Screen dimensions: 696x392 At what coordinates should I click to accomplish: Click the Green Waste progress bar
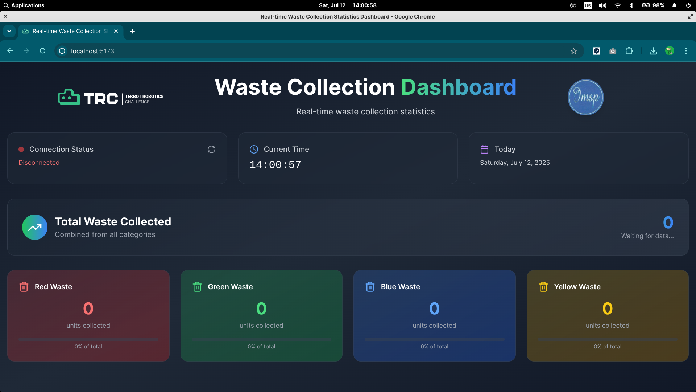click(261, 339)
